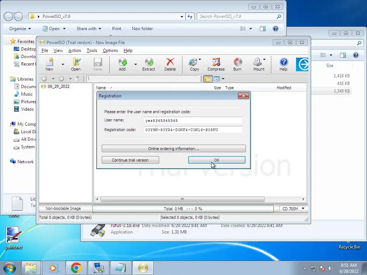Click the horizontal scrollbar in file list
The width and height of the screenshot is (367, 275).
tap(182, 199)
